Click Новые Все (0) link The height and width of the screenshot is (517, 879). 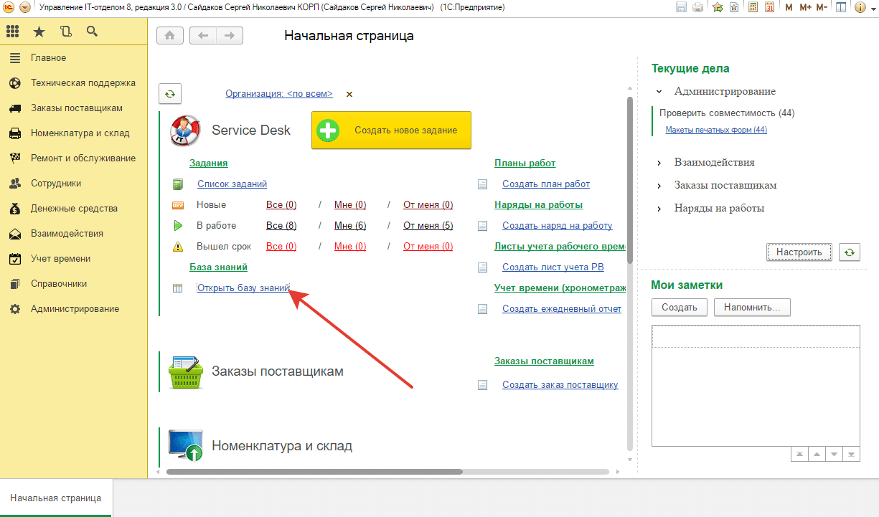point(281,204)
